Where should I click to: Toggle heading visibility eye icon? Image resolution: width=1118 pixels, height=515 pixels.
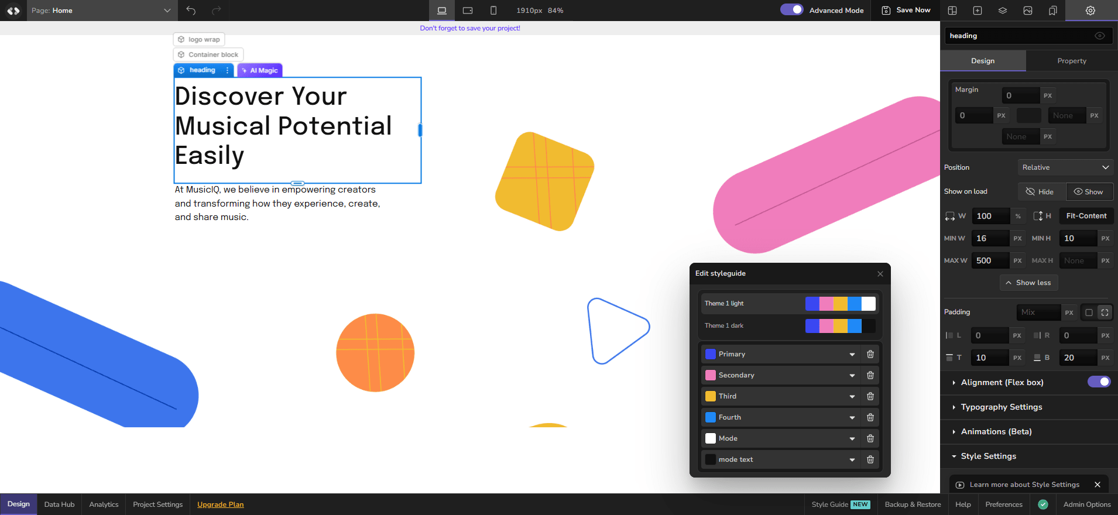pos(1100,36)
